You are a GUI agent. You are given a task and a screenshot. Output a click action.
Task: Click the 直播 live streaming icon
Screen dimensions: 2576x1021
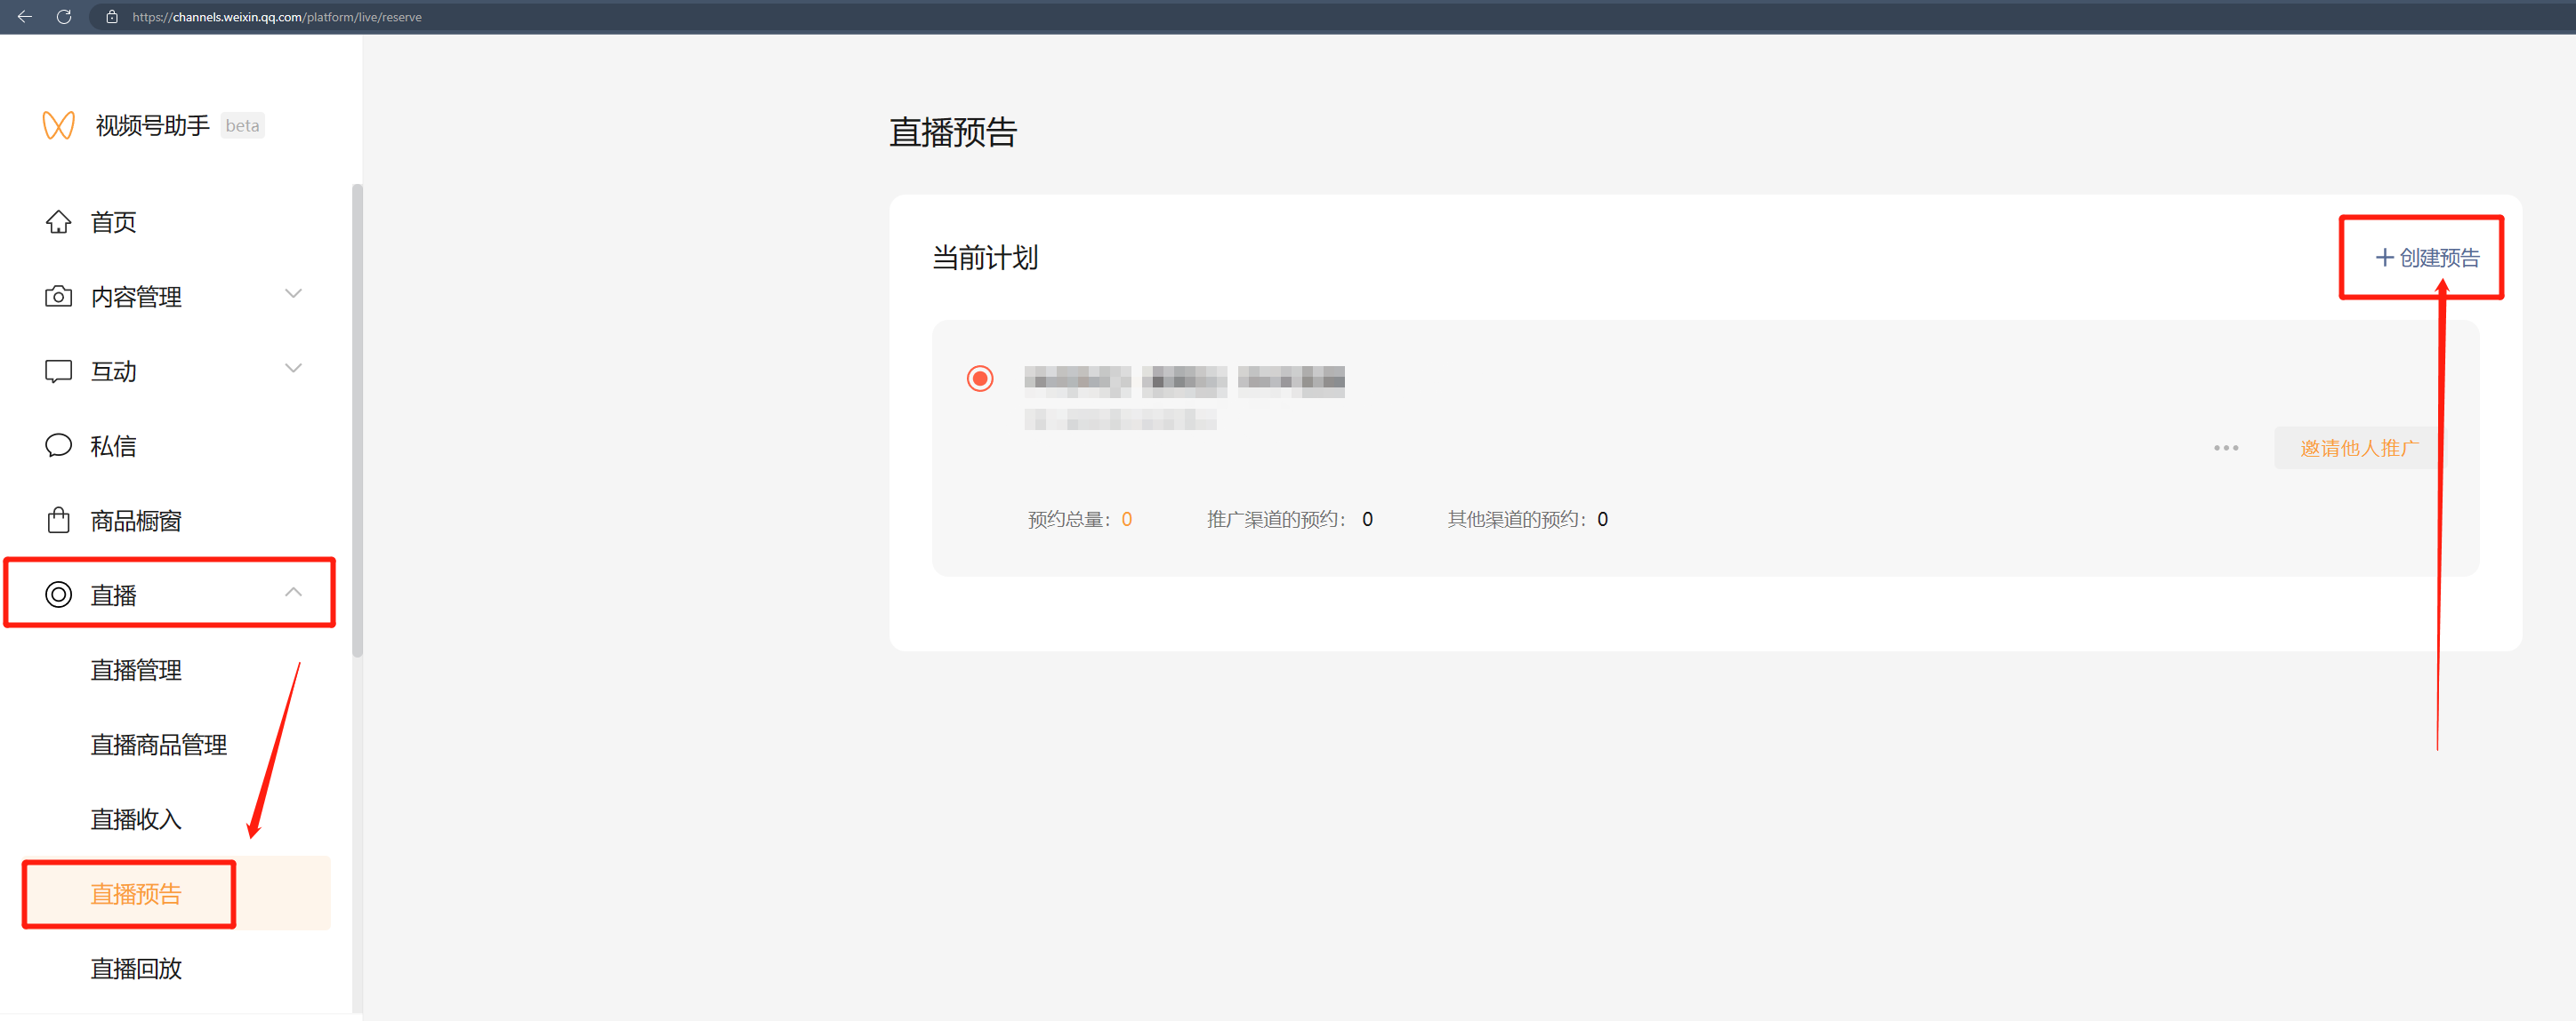tap(58, 594)
